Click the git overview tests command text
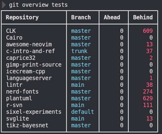162x134 pixels. 38,5
